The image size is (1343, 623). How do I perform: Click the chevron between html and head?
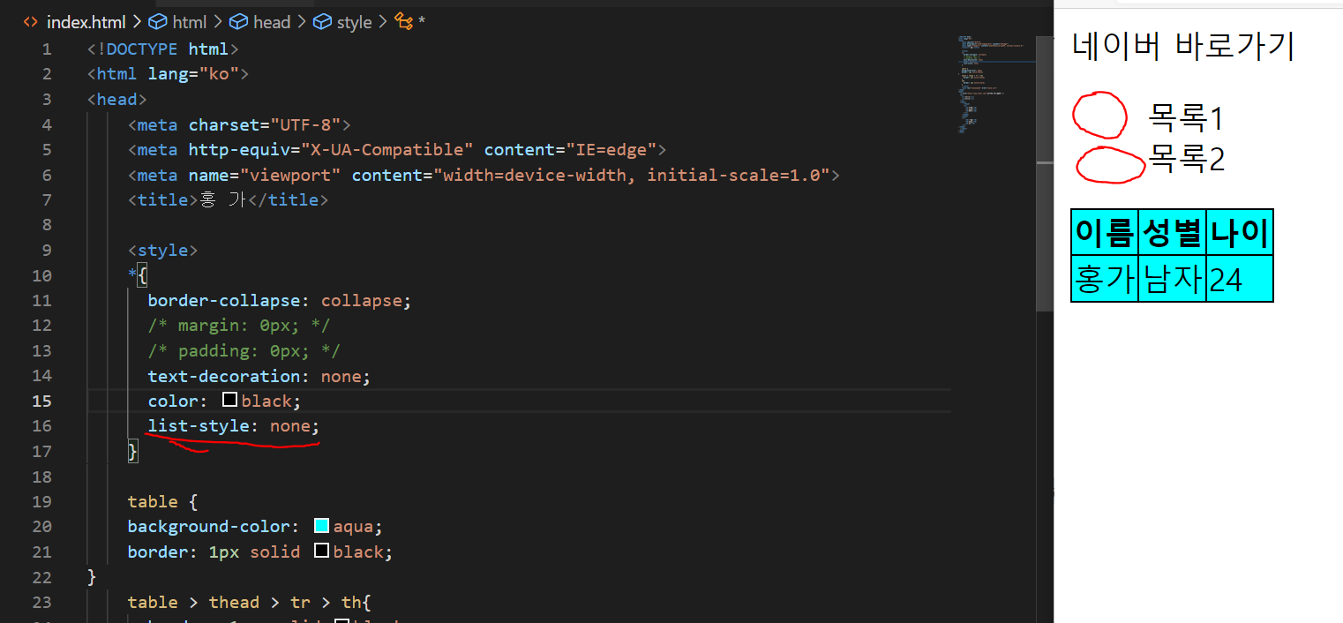coord(218,22)
